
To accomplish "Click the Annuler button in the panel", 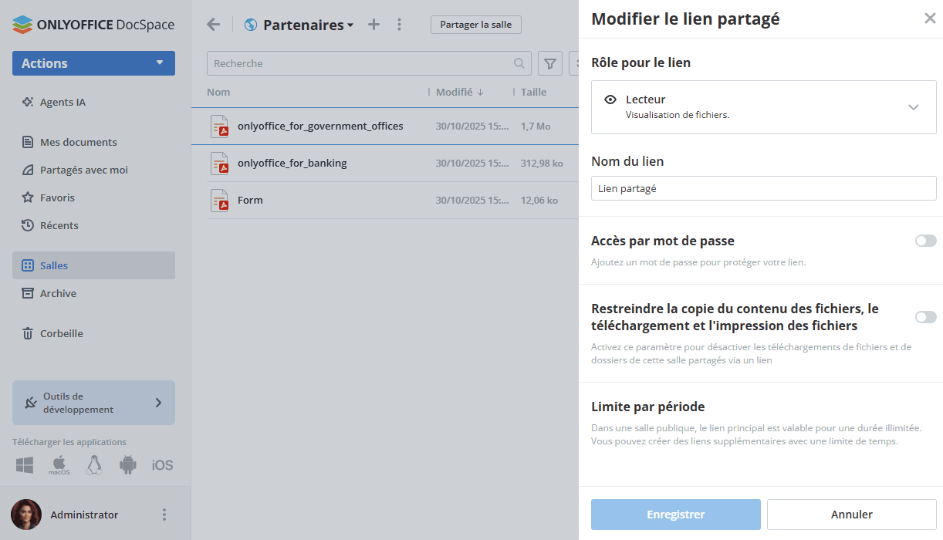I will 851,514.
